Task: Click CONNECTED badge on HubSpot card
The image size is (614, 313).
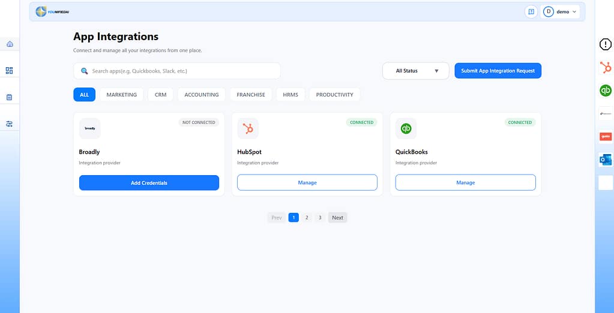Action: pyautogui.click(x=361, y=122)
